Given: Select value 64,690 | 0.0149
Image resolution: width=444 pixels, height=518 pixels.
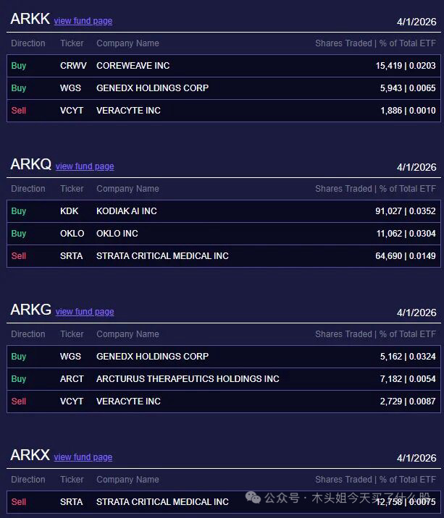Looking at the screenshot, I should tap(406, 256).
